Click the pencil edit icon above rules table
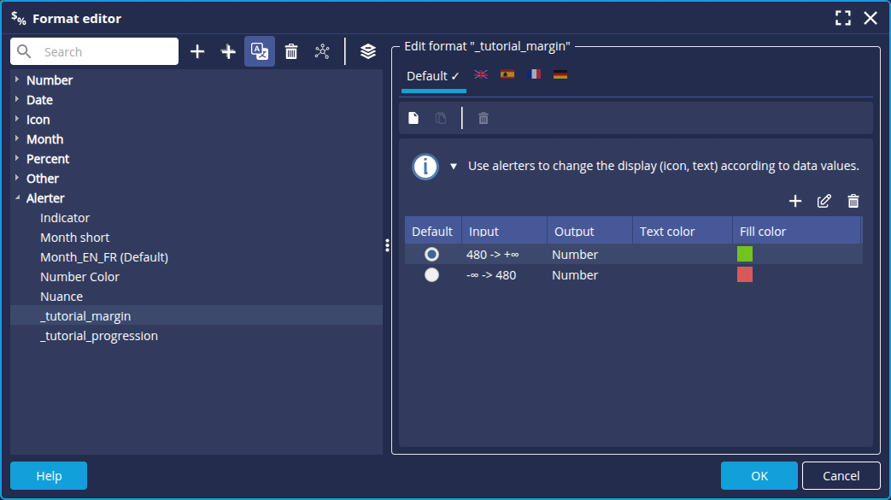 824,201
